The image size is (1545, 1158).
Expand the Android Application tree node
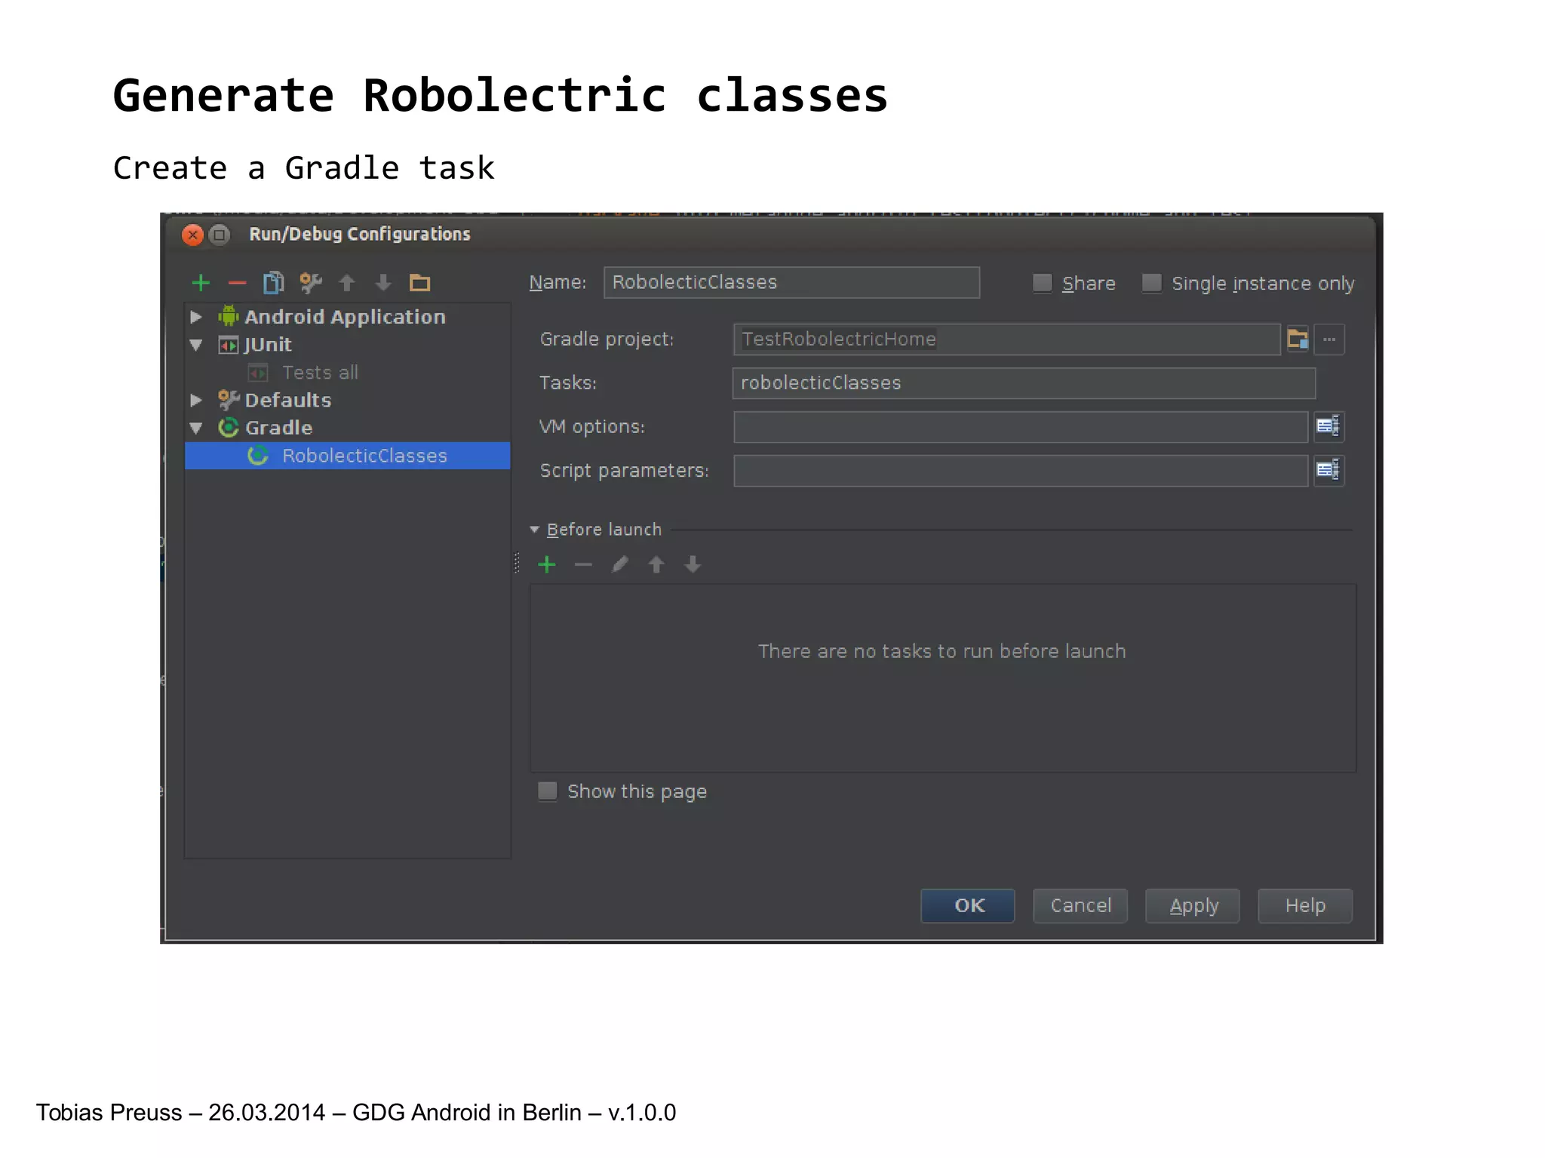196,317
